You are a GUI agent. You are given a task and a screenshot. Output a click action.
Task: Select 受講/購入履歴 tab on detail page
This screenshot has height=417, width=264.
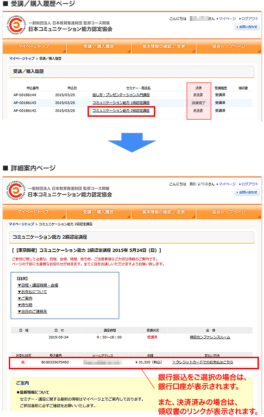tap(98, 212)
